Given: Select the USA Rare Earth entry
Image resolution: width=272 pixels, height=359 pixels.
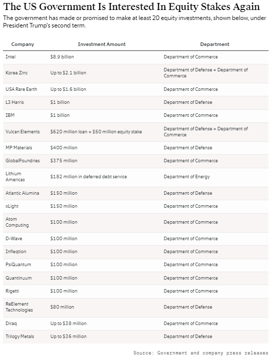Looking at the screenshot, I should (x=21, y=89).
